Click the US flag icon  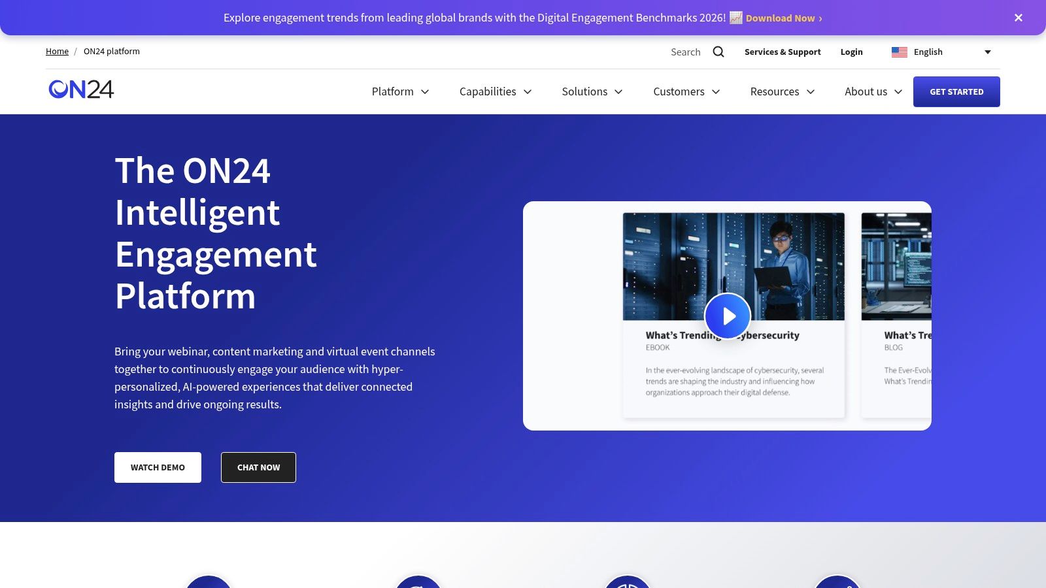point(900,52)
